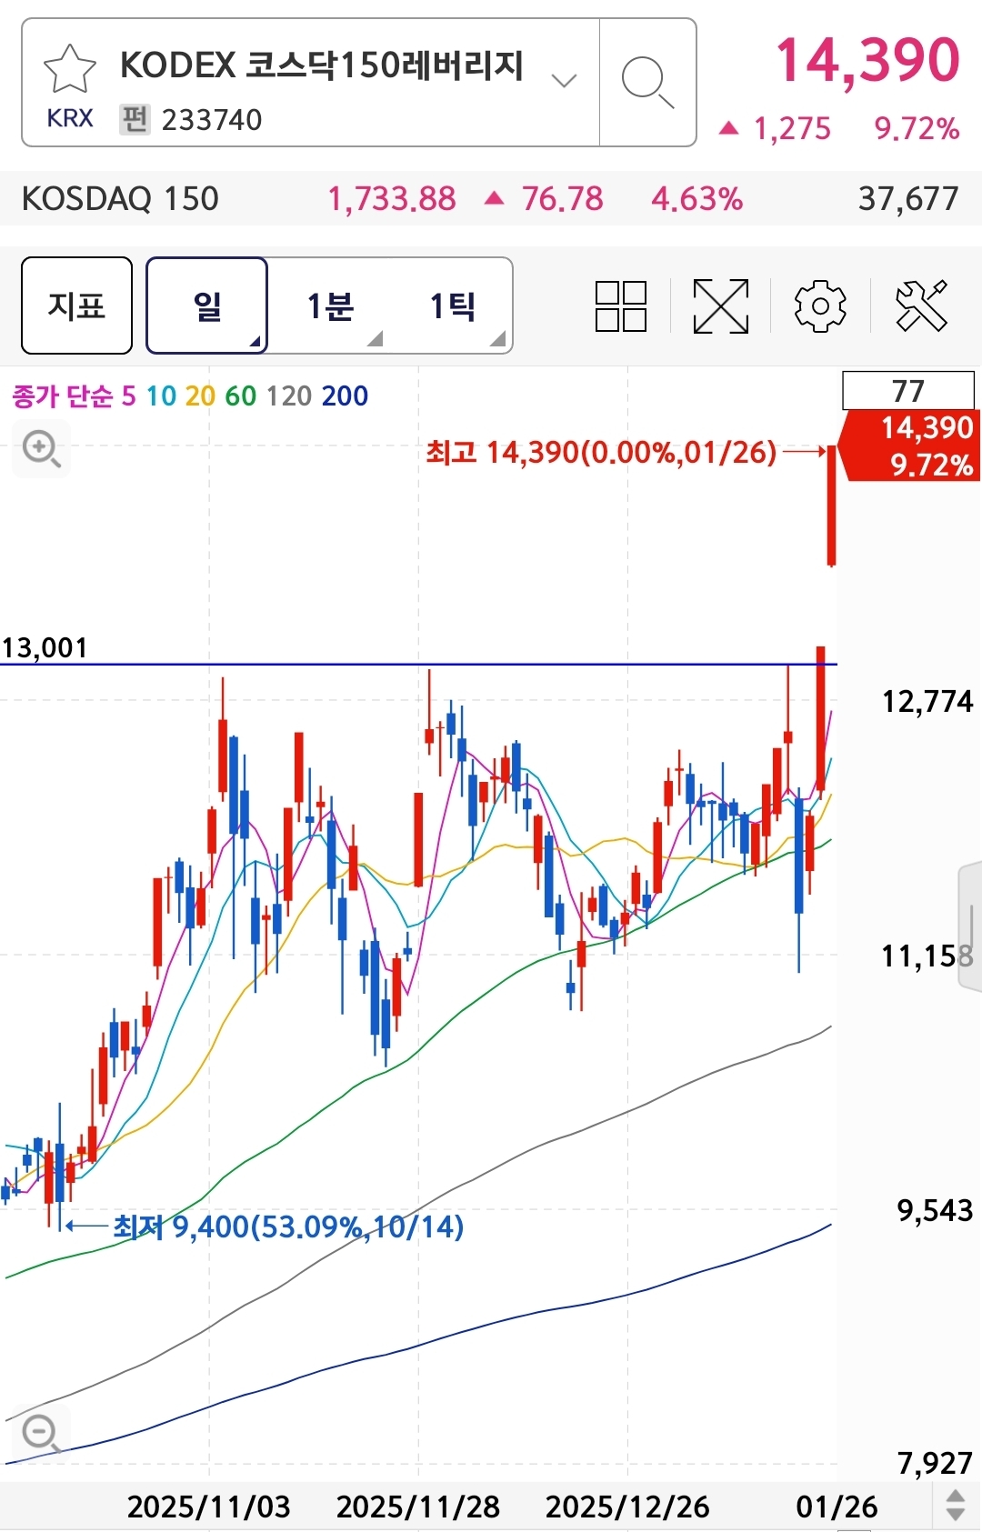Image resolution: width=982 pixels, height=1532 pixels.
Task: Open the side panel handle on right edge
Action: coord(969,927)
